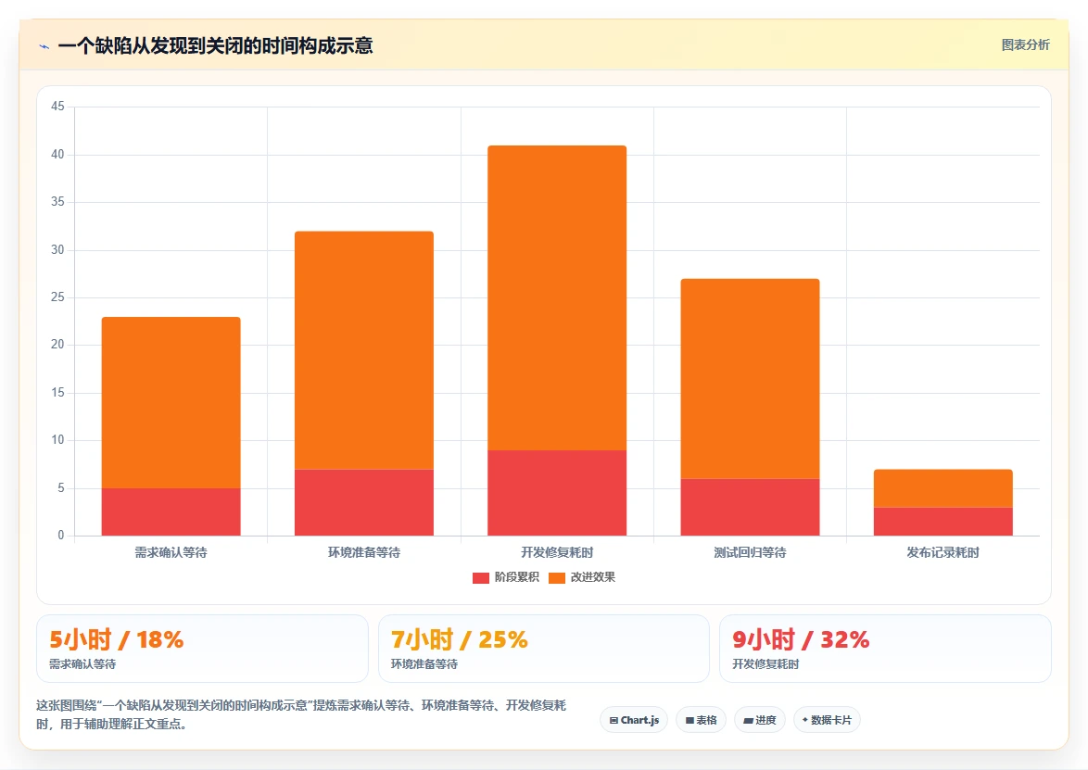This screenshot has width=1088, height=770.
Task: Click the orange segment of 发布记录耗时 bar
Action: [943, 488]
